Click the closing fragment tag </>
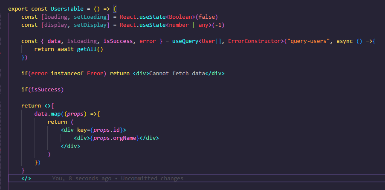Screen dimensions: 385x190 tap(26, 179)
